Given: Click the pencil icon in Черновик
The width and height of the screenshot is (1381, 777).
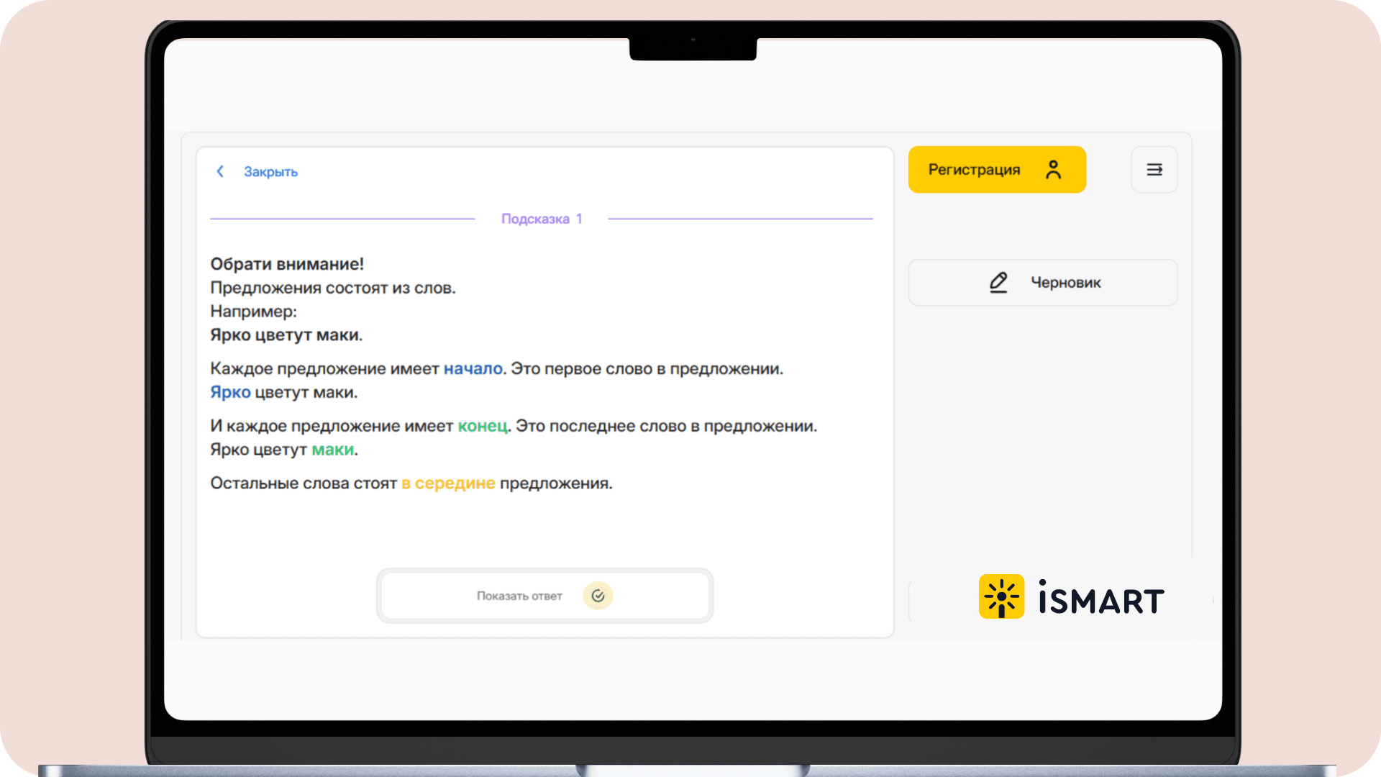Looking at the screenshot, I should click(x=998, y=282).
